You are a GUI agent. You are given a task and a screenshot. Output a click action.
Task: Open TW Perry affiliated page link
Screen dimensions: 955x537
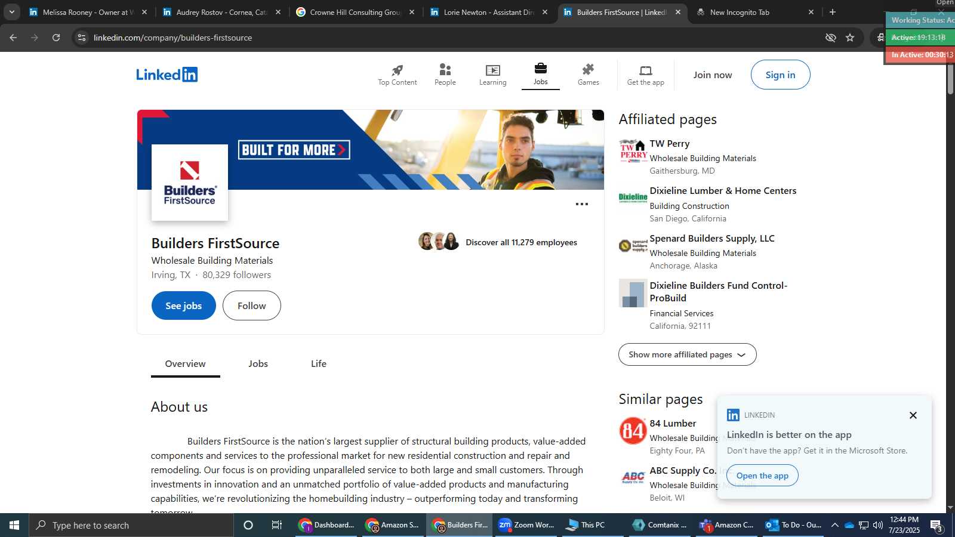click(x=670, y=144)
